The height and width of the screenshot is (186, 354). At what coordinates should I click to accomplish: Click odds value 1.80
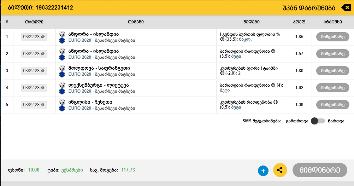299,70
